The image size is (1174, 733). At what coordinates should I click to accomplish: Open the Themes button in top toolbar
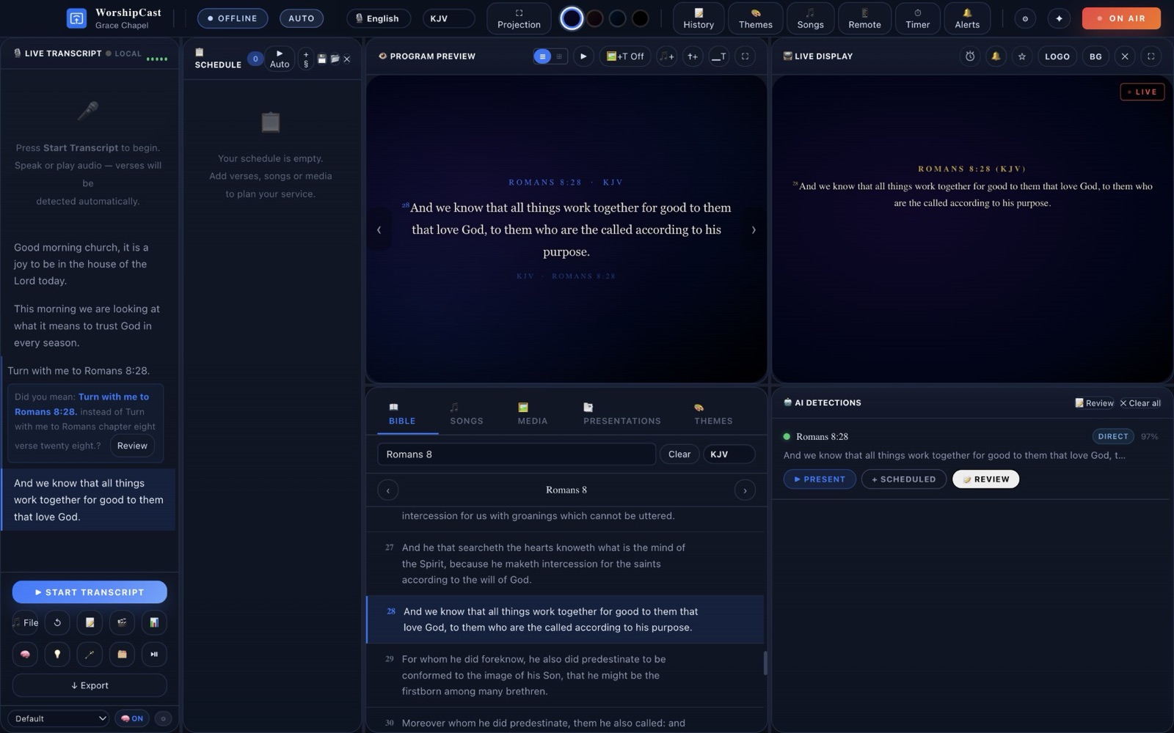click(755, 18)
